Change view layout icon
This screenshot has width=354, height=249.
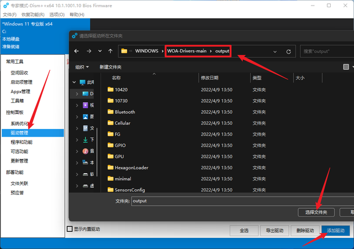click(x=346, y=66)
